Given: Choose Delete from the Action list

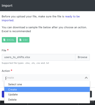Looking at the screenshot, I should [47, 100].
